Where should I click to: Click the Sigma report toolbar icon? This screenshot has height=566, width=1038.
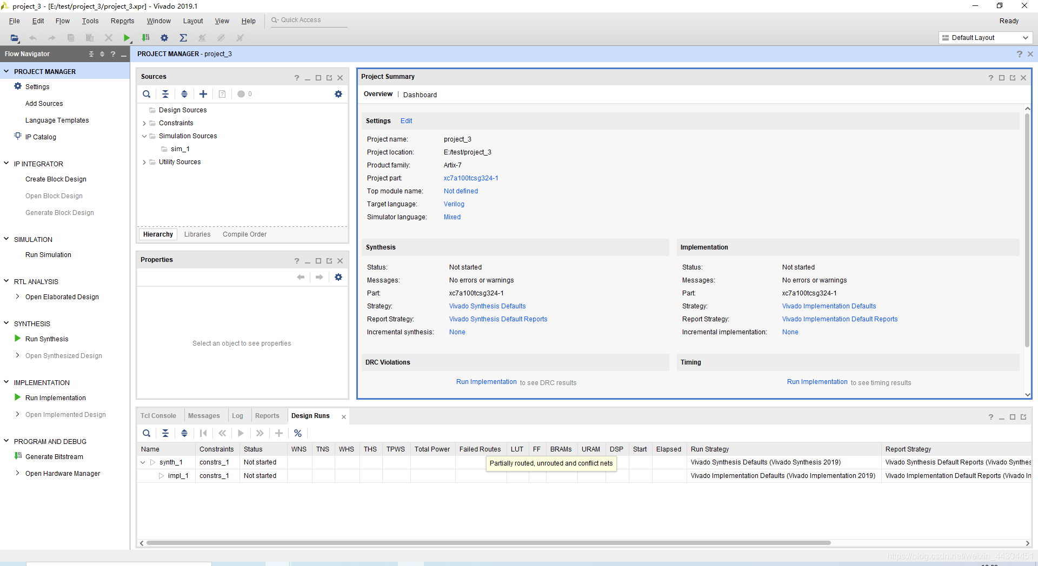pos(183,38)
